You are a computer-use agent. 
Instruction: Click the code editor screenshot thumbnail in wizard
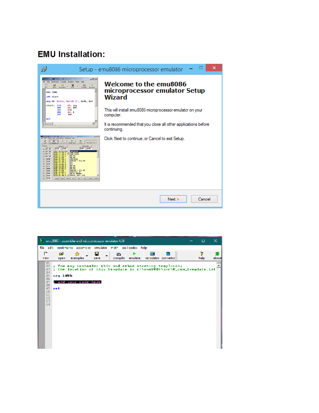[70, 102]
